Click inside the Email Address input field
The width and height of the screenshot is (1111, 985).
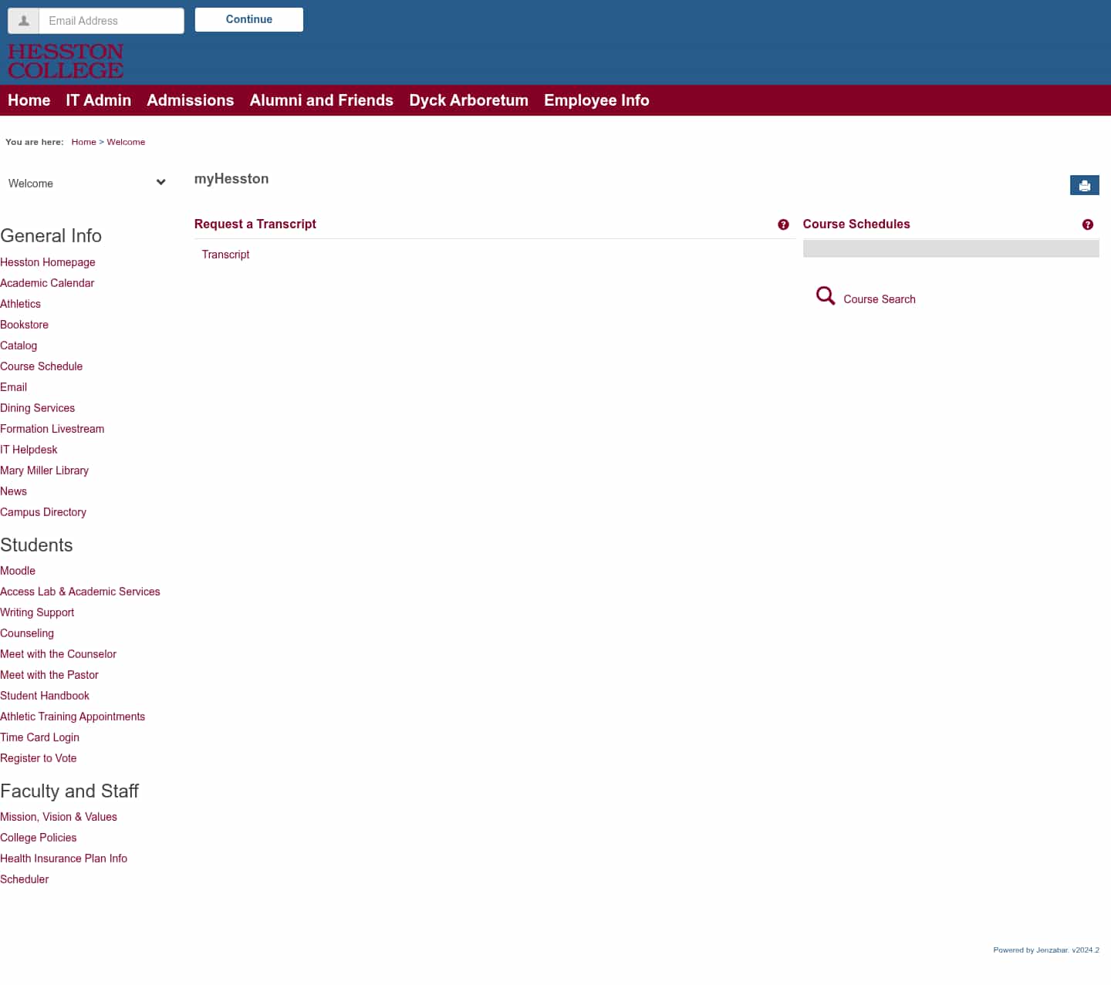tap(111, 21)
